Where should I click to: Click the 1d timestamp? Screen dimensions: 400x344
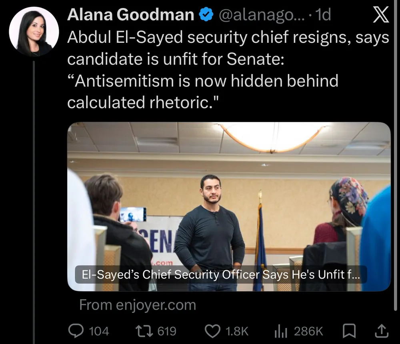323,15
